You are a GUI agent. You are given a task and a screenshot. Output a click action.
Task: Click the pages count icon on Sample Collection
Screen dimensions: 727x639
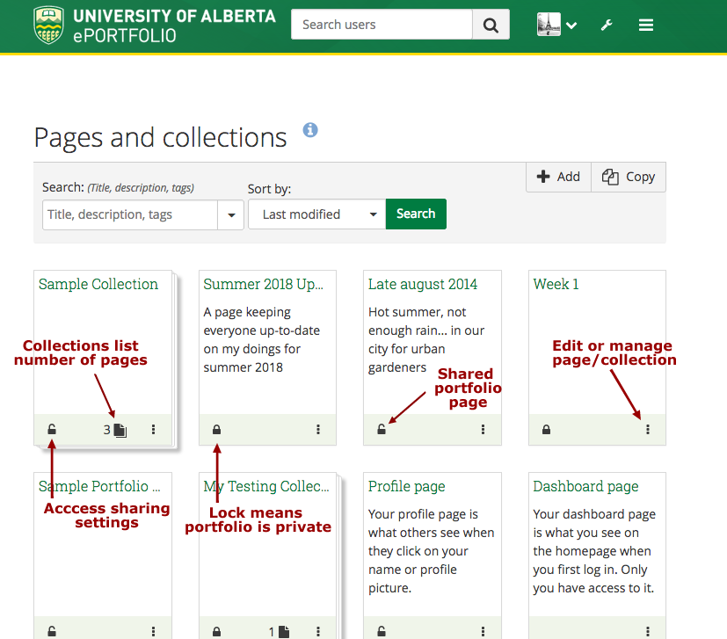pyautogui.click(x=120, y=430)
